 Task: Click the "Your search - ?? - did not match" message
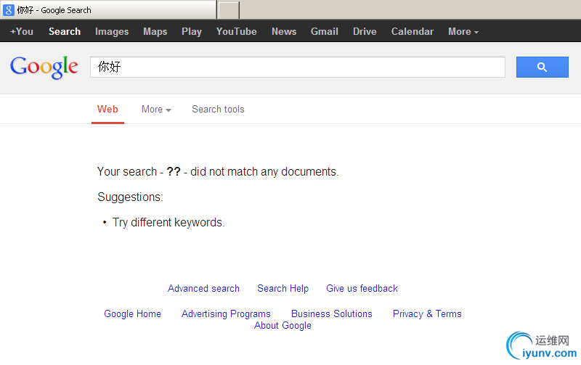pos(218,172)
